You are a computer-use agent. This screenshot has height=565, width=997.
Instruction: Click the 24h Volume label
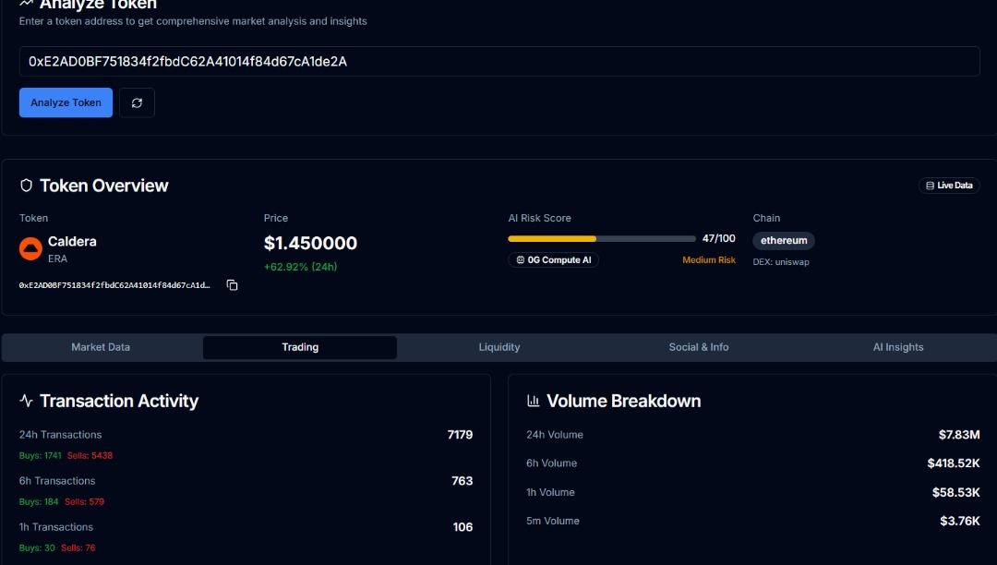point(555,435)
